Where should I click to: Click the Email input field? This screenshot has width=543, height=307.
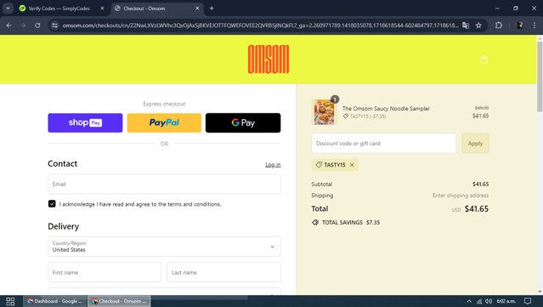[164, 184]
